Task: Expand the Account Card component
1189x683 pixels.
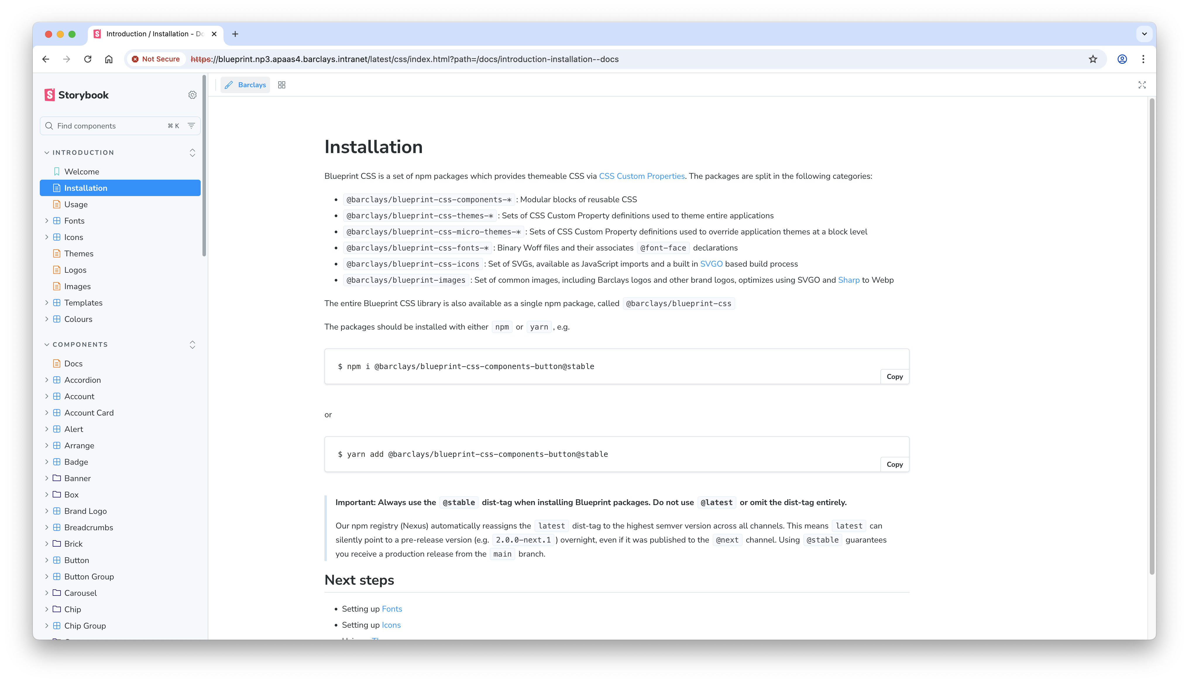Action: pyautogui.click(x=120, y=413)
